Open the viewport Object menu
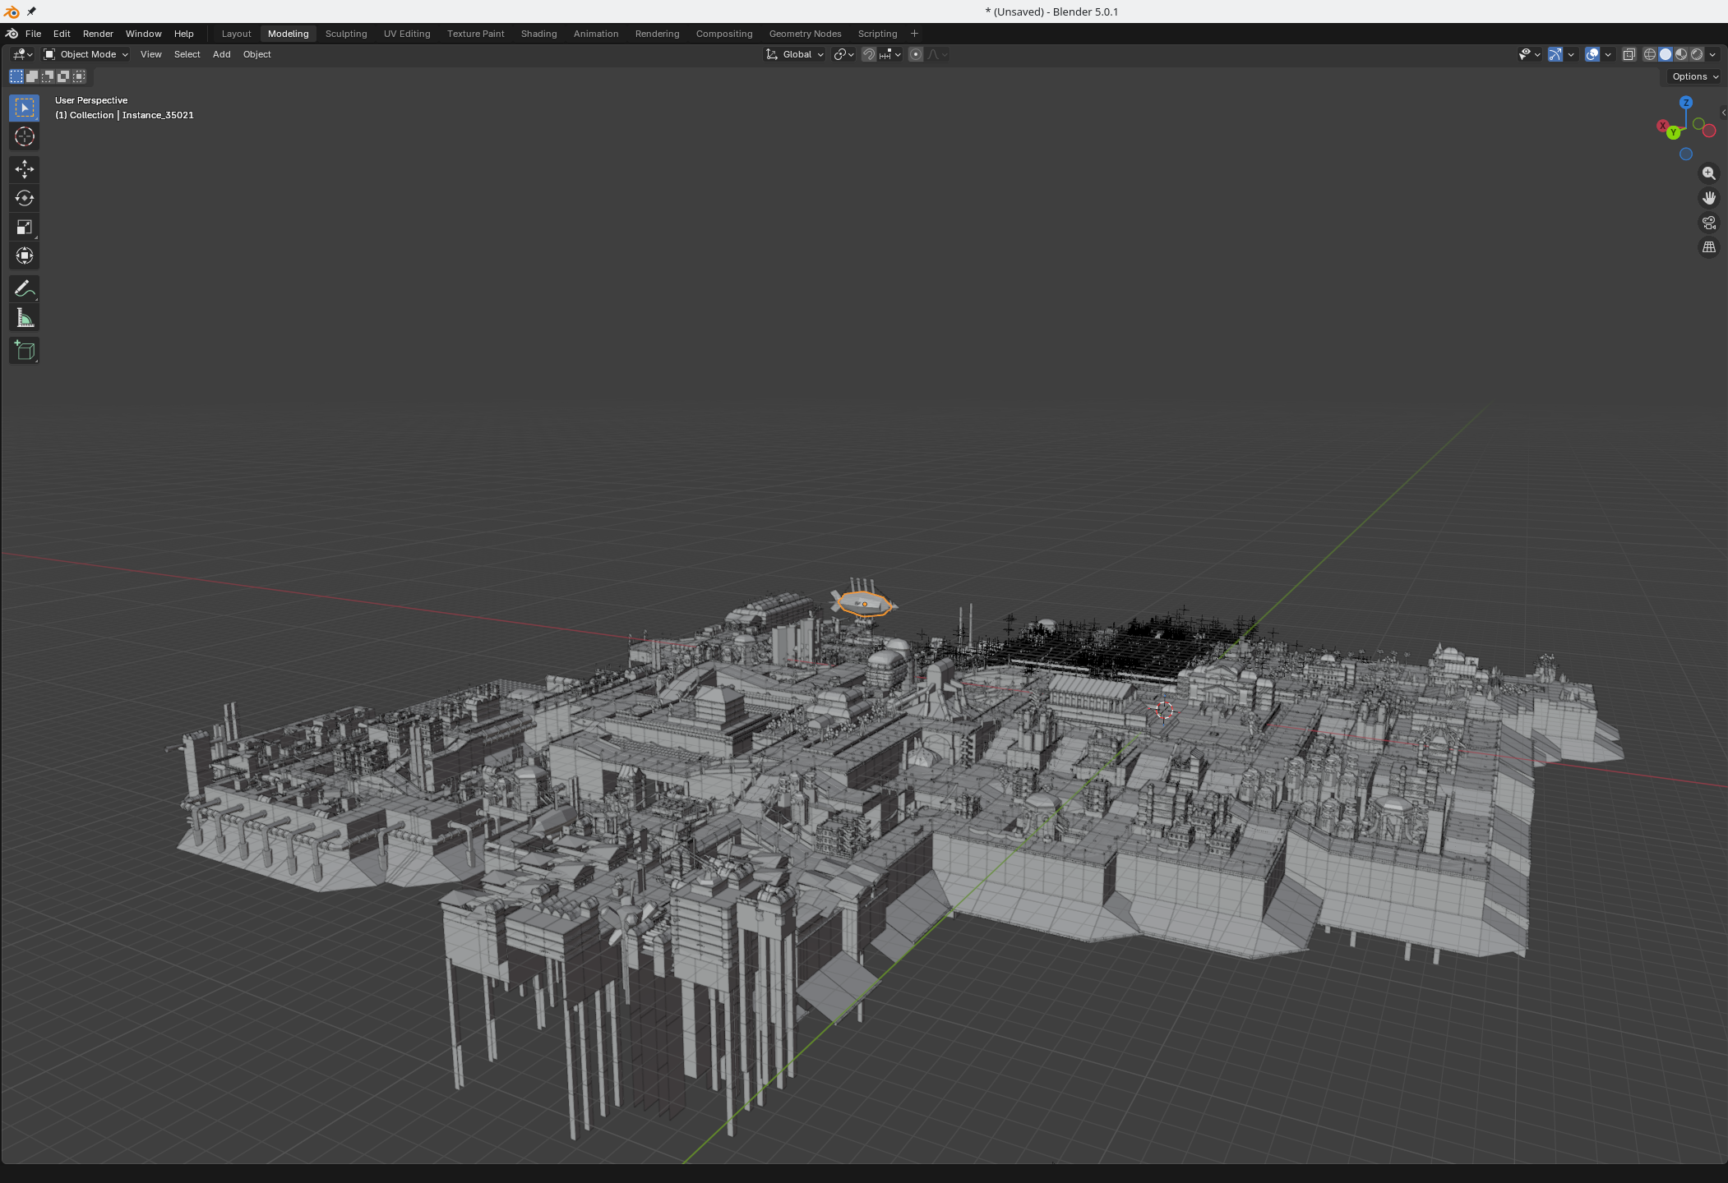This screenshot has height=1183, width=1728. pos(256,54)
